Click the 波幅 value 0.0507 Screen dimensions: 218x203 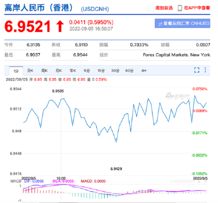(x=203, y=45)
